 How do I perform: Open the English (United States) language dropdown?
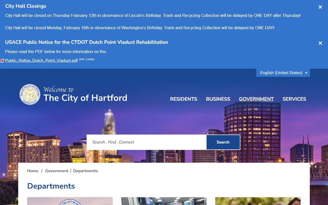tap(283, 73)
